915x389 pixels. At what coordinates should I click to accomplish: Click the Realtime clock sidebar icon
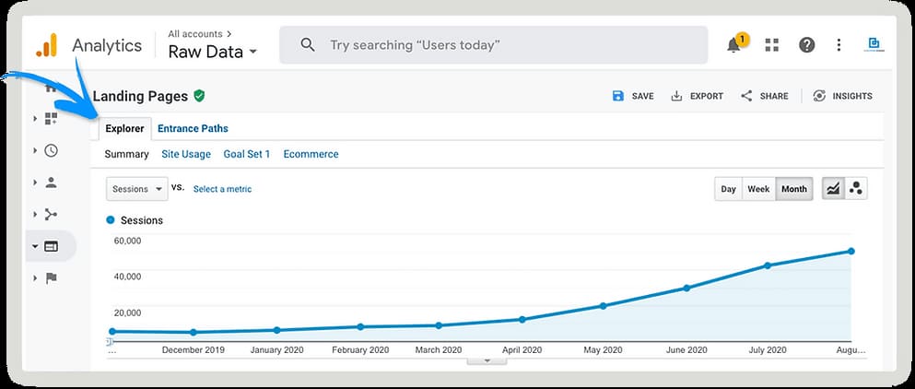pyautogui.click(x=51, y=150)
